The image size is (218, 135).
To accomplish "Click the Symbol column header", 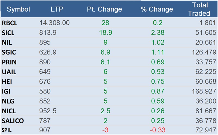I will (18, 9).
